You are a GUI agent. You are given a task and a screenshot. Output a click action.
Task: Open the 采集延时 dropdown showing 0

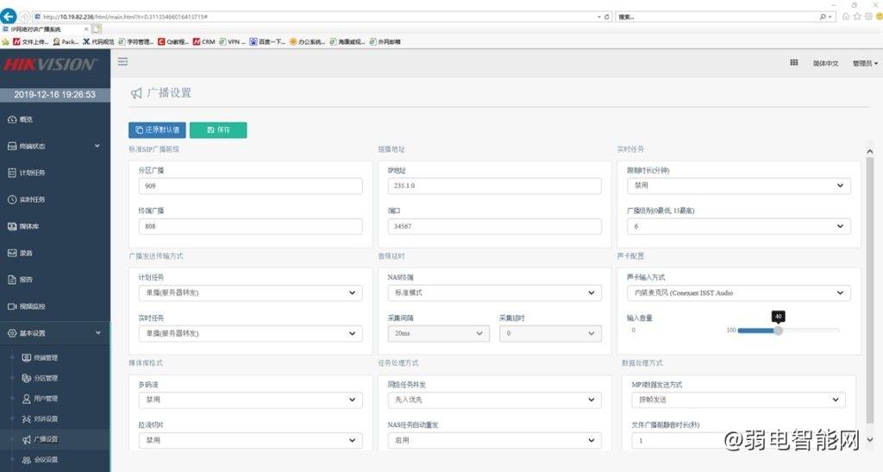coord(550,333)
